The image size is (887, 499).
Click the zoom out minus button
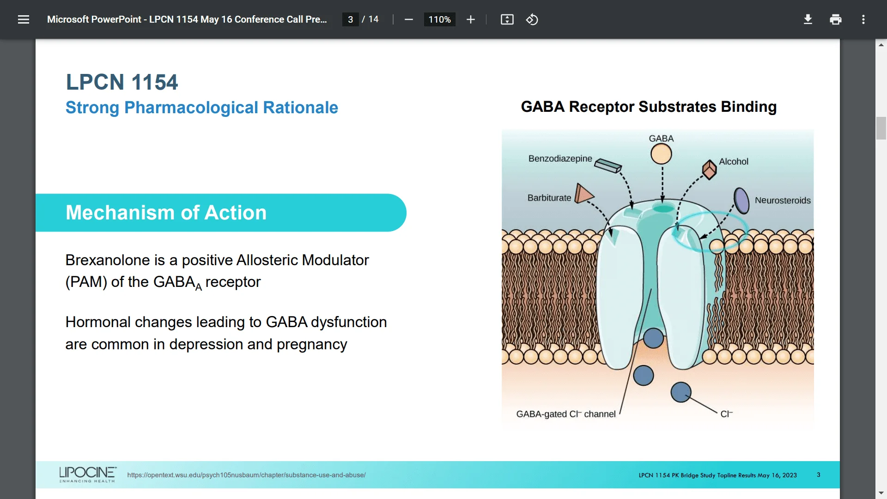[408, 19]
